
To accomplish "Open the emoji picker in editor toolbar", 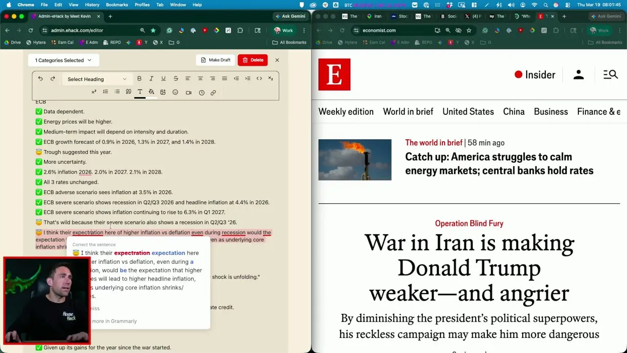I will click(x=175, y=92).
